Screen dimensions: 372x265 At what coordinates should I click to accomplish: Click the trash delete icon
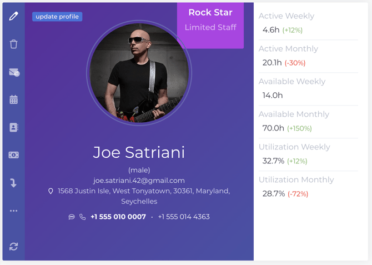coord(13,44)
